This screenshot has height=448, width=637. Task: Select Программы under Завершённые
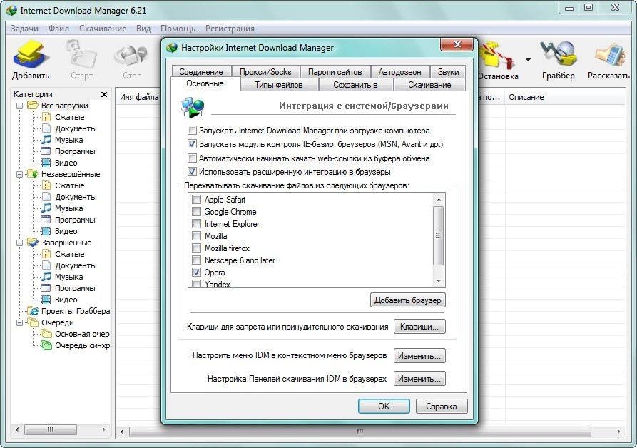pyautogui.click(x=68, y=288)
